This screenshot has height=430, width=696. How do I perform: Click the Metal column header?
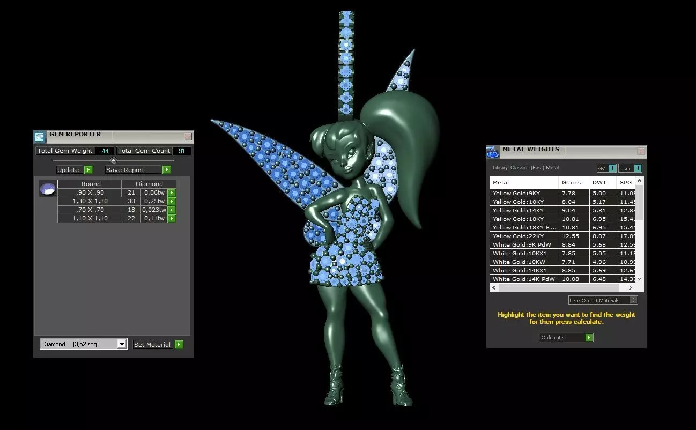point(524,182)
